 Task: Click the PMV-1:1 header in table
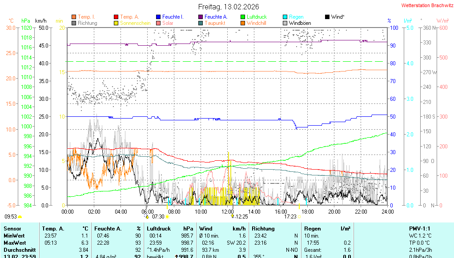420,228
